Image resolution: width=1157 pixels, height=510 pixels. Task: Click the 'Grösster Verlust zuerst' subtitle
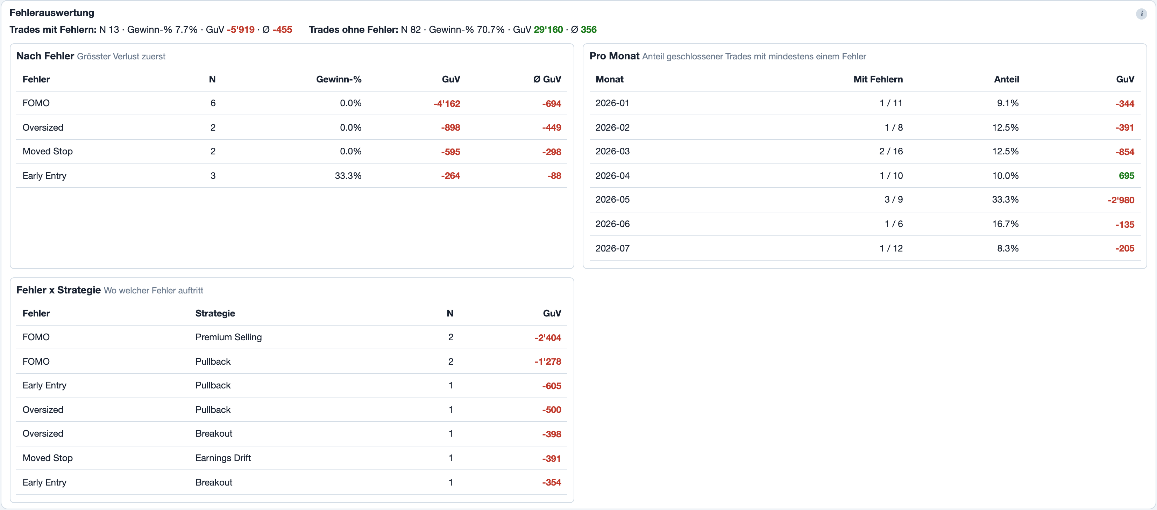click(x=121, y=57)
